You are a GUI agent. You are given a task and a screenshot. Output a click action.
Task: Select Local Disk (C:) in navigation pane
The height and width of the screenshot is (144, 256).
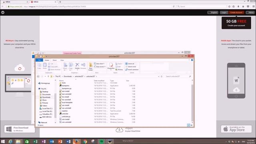(46, 108)
